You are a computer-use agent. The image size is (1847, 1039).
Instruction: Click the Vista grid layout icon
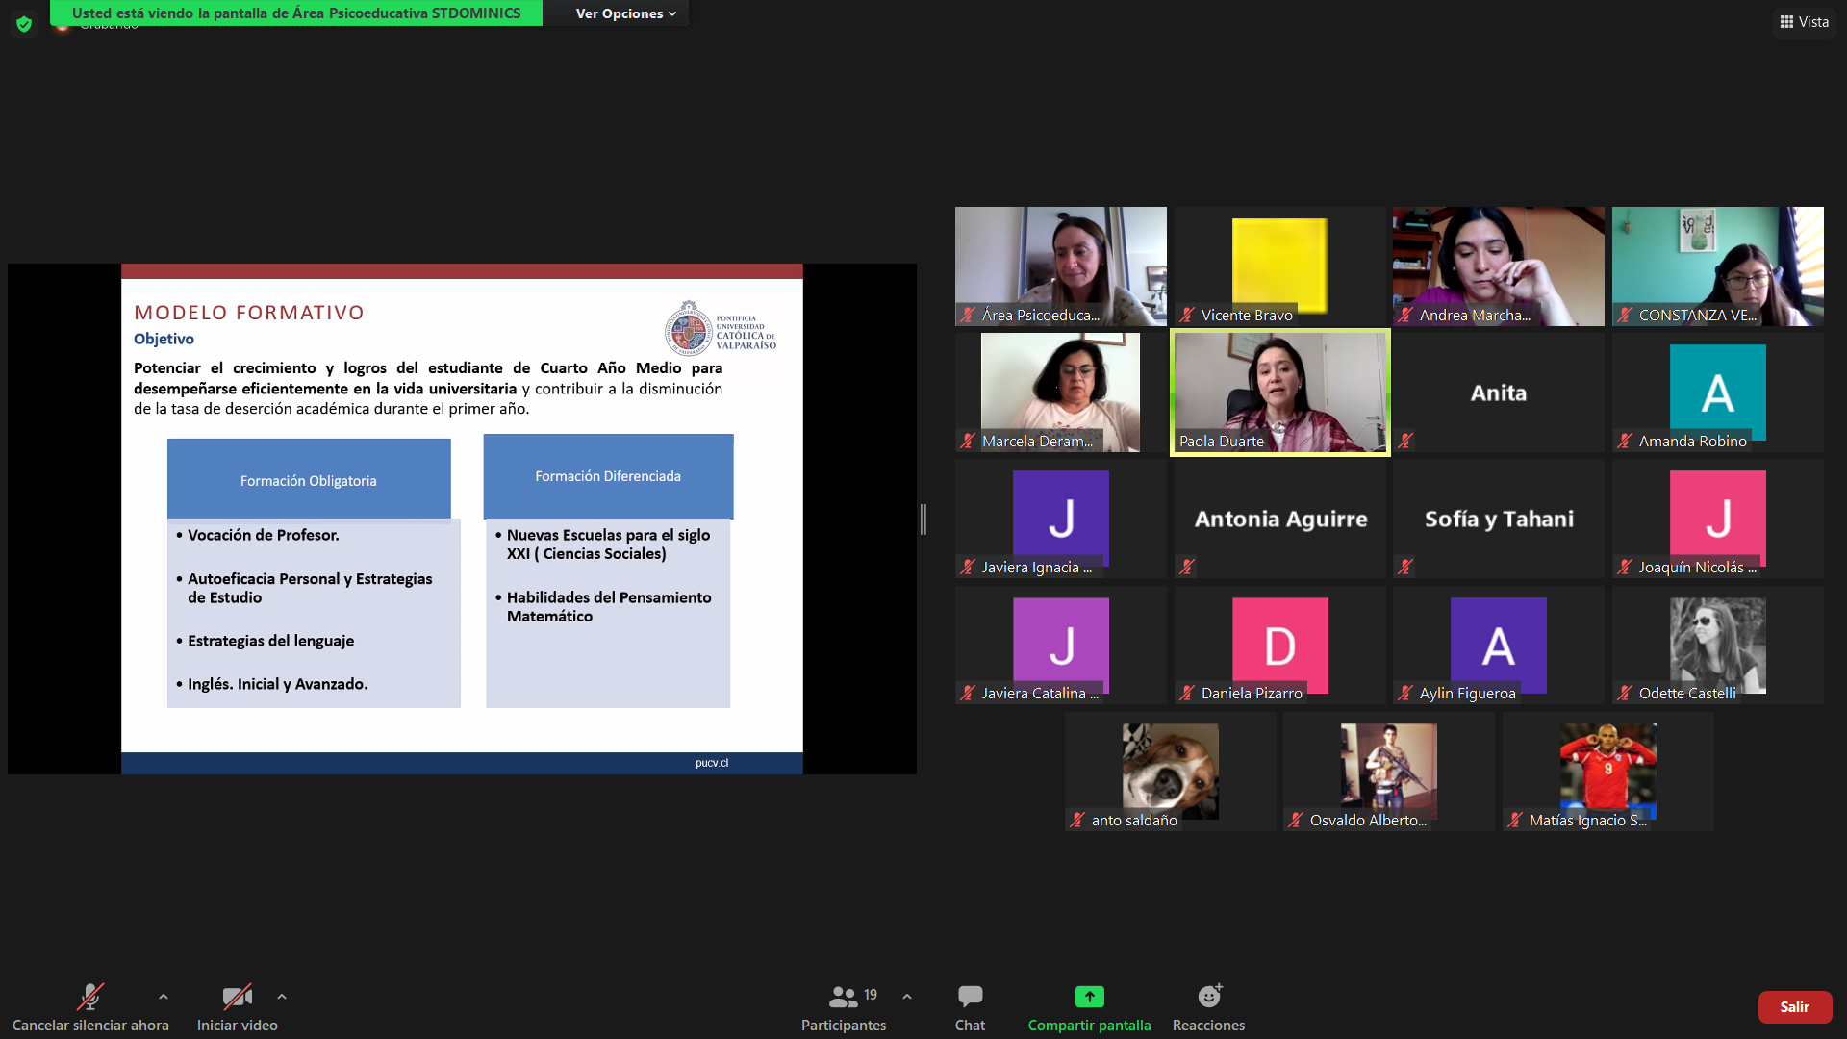pyautogui.click(x=1786, y=21)
